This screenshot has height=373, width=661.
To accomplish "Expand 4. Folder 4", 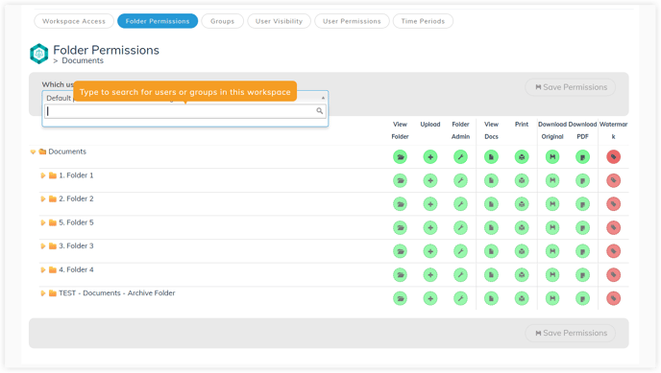I will coord(42,269).
